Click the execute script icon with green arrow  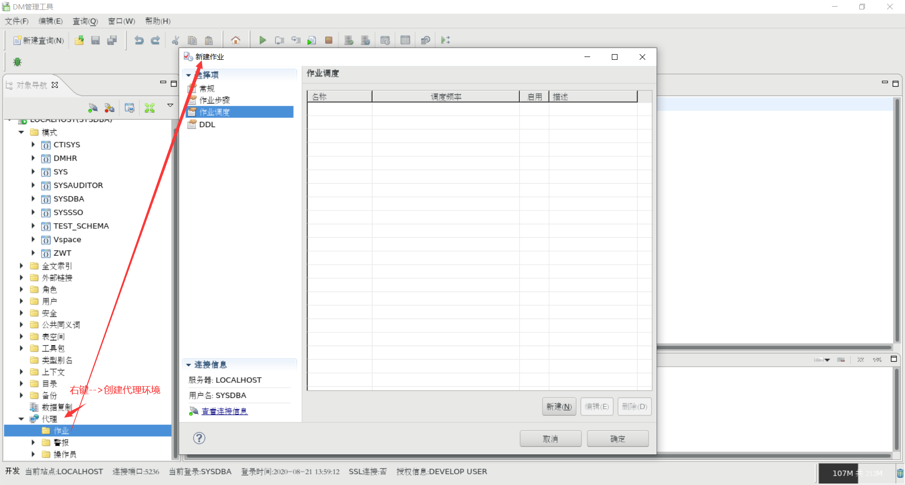312,40
